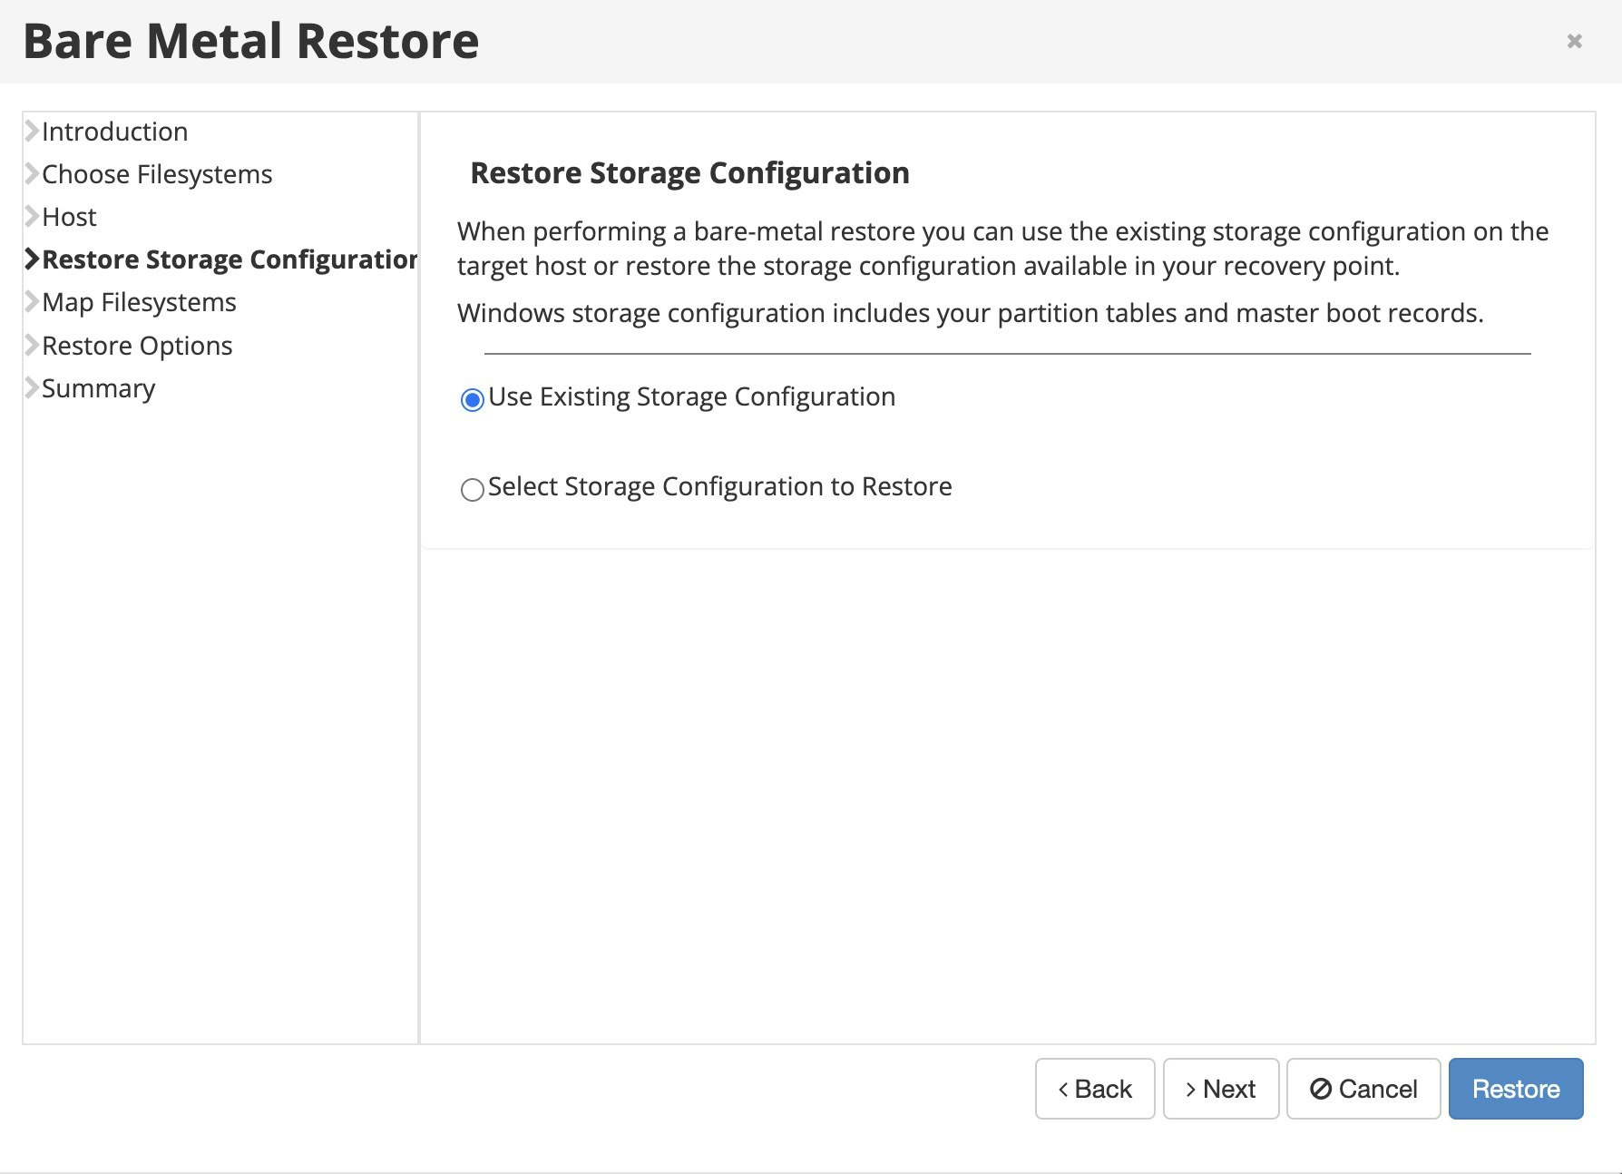The height and width of the screenshot is (1174, 1622).
Task: Cancel the bare metal restore wizard
Action: 1363,1089
